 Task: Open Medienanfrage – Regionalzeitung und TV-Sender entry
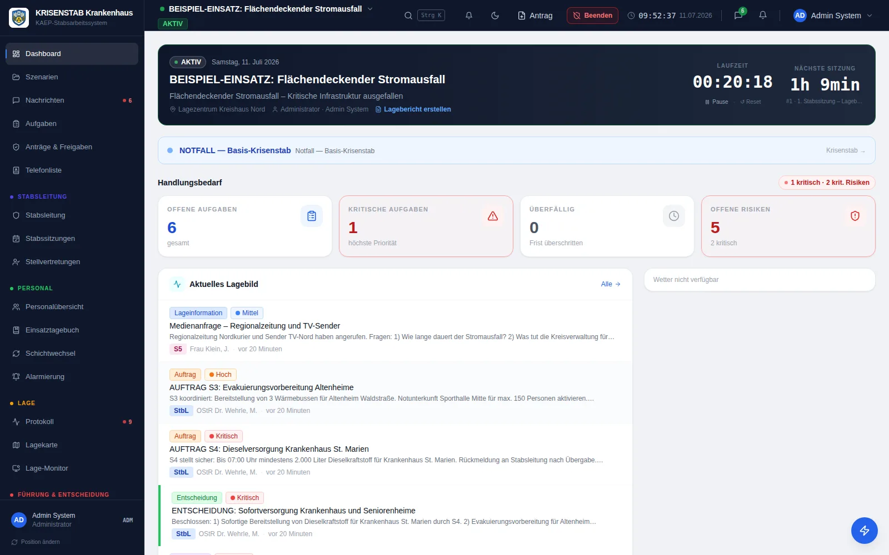click(395, 331)
